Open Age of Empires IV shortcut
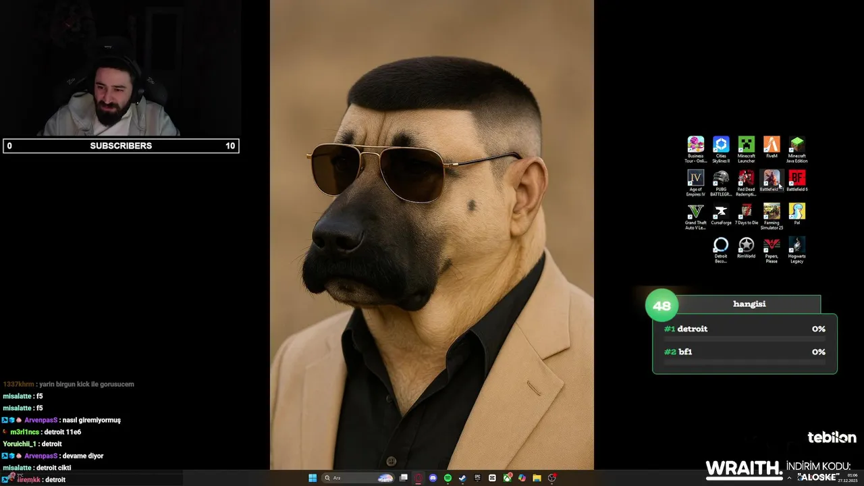 [x=695, y=182]
